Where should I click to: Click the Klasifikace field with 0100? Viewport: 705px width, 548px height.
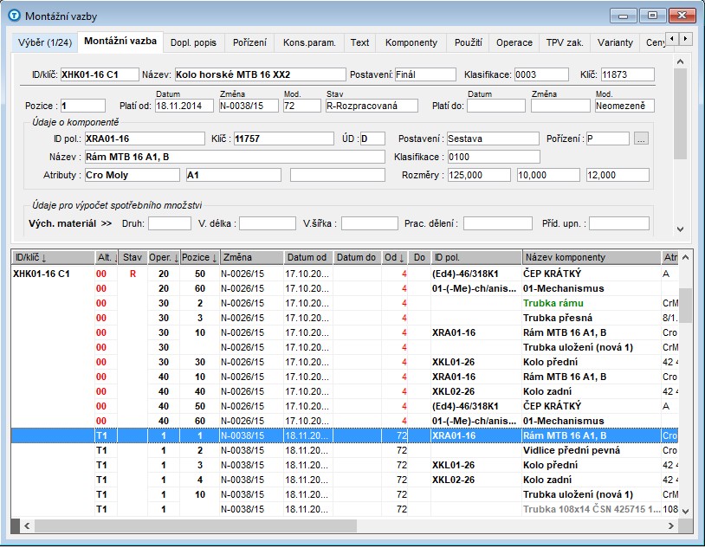494,157
